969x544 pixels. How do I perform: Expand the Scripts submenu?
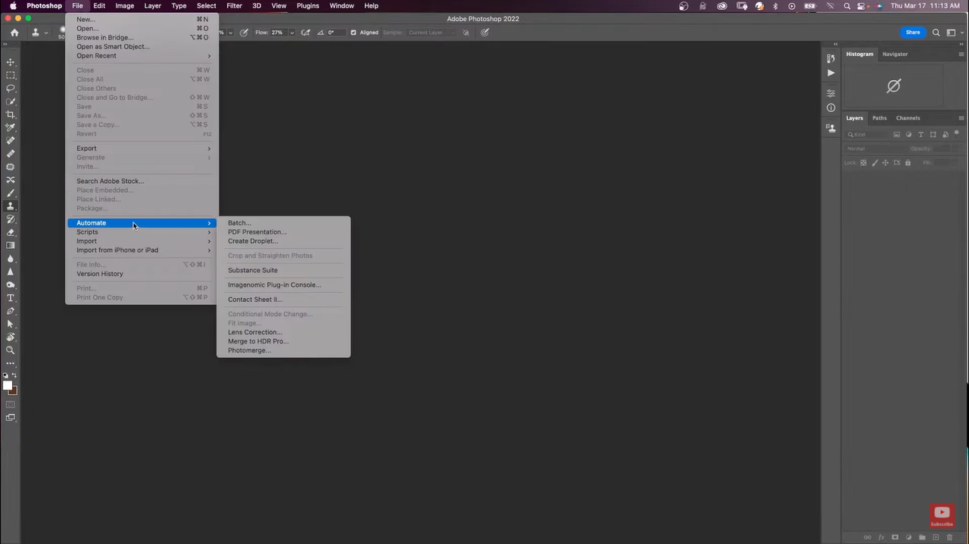143,232
